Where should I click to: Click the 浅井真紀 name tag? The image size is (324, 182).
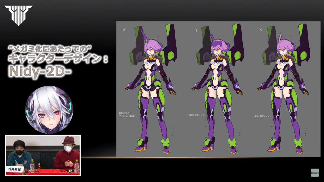point(14,169)
